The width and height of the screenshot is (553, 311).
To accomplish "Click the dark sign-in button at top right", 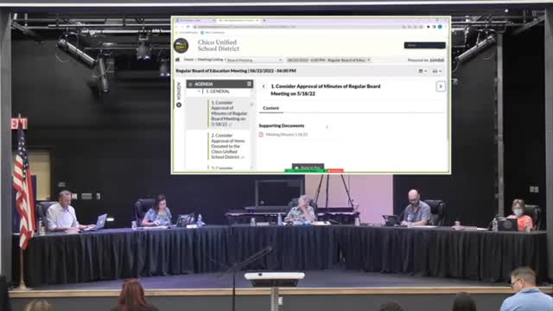I will [x=424, y=45].
